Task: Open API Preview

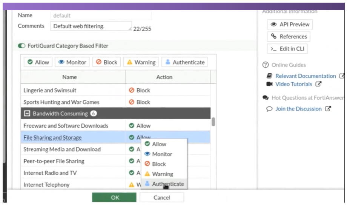Action: click(290, 25)
